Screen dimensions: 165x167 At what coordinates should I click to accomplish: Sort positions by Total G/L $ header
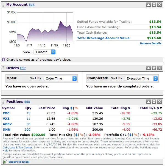(x=151, y=108)
